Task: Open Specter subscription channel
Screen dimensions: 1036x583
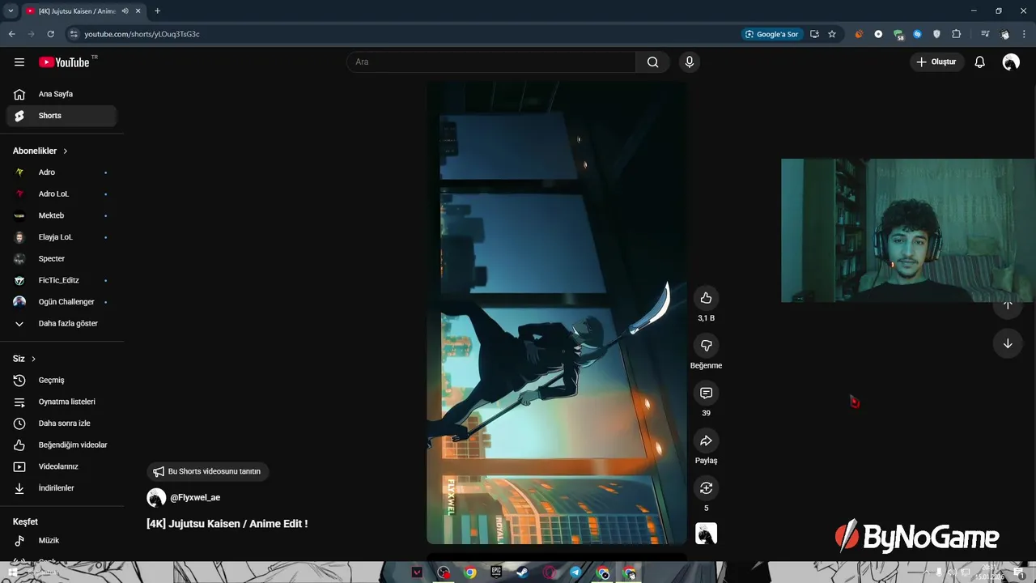Action: coord(62,259)
